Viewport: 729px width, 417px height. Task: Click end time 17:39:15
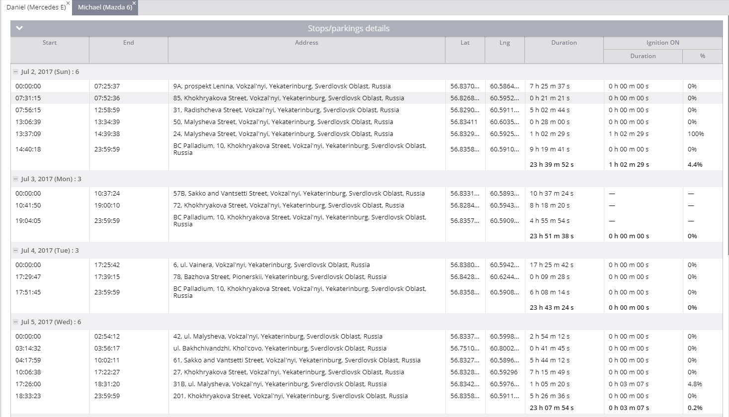tap(107, 277)
